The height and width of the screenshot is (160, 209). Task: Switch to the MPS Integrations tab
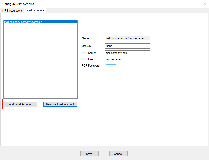(12, 11)
